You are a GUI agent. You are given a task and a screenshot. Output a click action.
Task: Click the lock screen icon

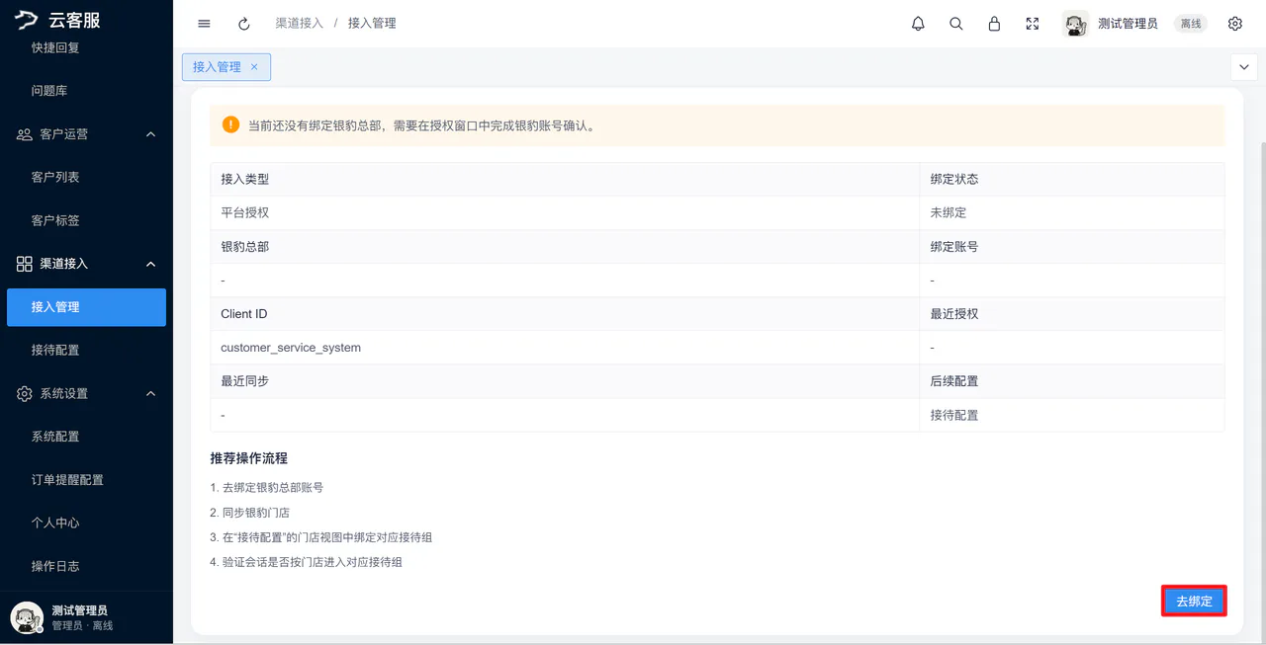pos(995,24)
